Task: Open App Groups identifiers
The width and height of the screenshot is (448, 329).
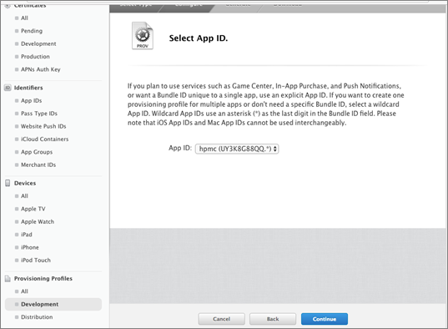Action: [x=37, y=152]
